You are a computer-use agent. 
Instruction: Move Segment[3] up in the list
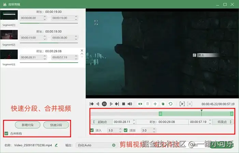click(82, 54)
